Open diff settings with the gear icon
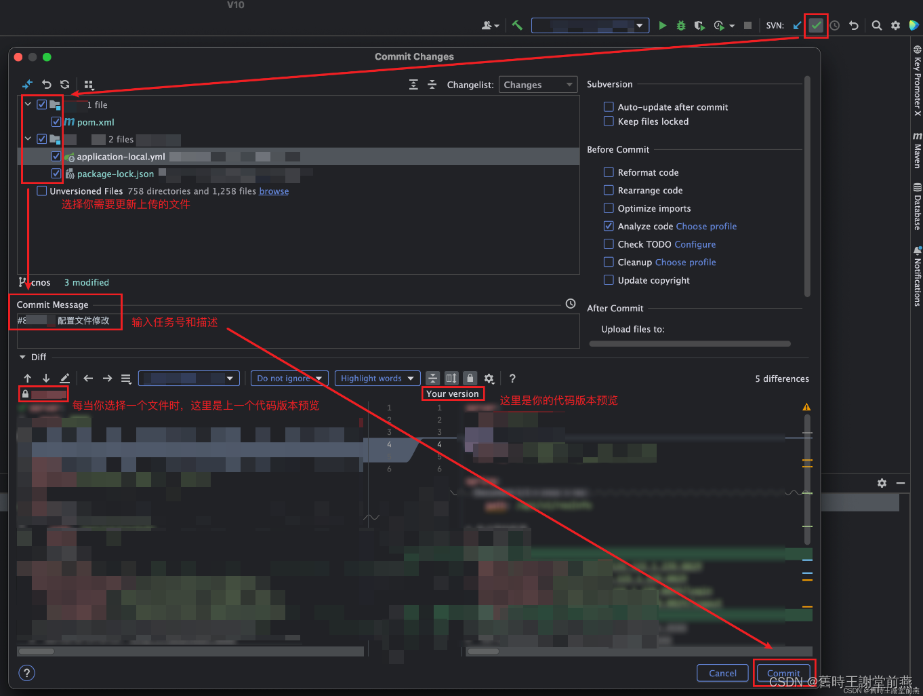The height and width of the screenshot is (696, 923). tap(489, 378)
